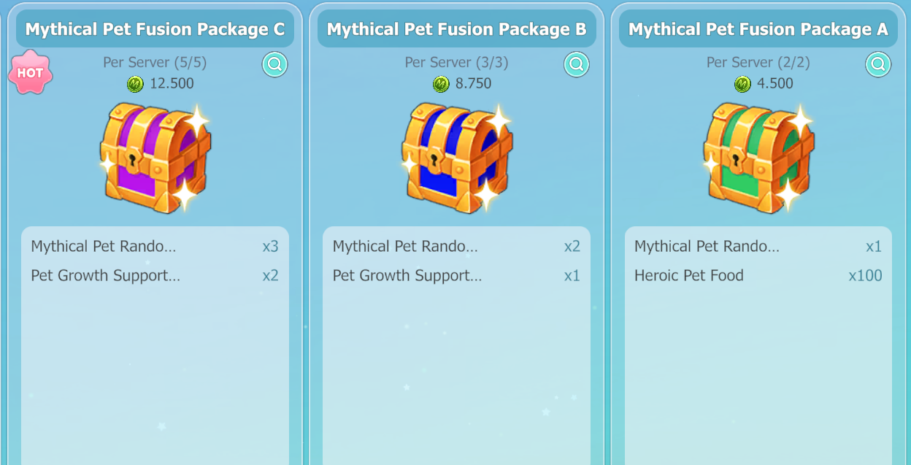Click the coin icon beside 12.500
This screenshot has height=465, width=911.
135,84
